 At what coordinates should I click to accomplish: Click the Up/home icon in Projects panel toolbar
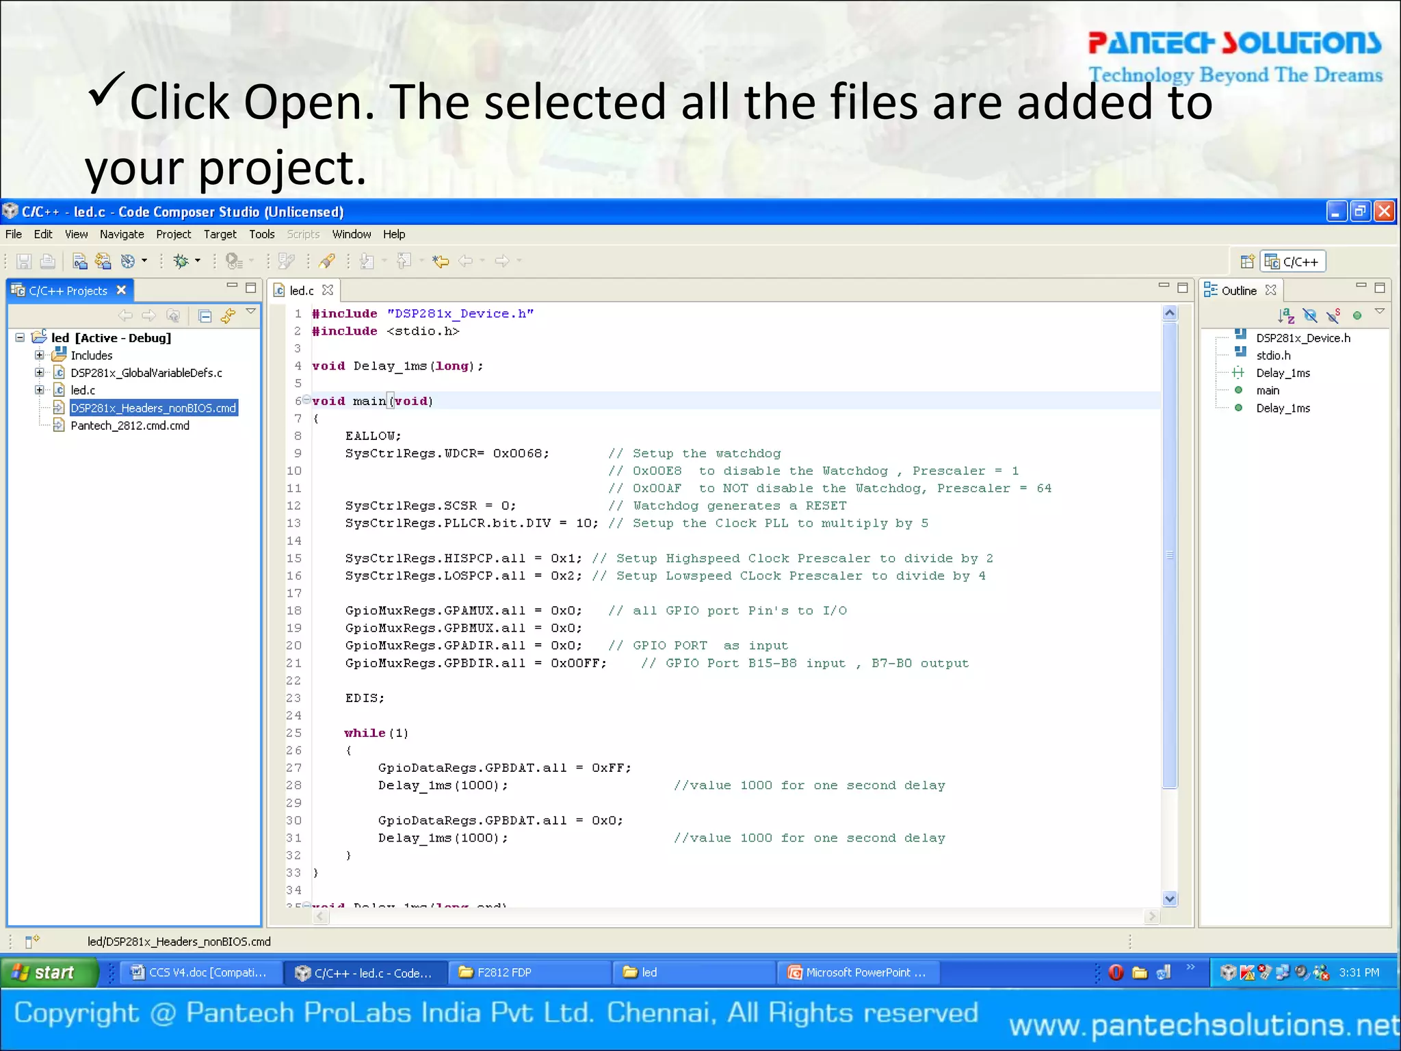click(173, 316)
